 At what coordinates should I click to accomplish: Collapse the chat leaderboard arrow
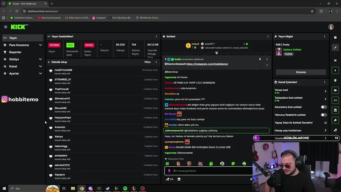click(x=217, y=53)
